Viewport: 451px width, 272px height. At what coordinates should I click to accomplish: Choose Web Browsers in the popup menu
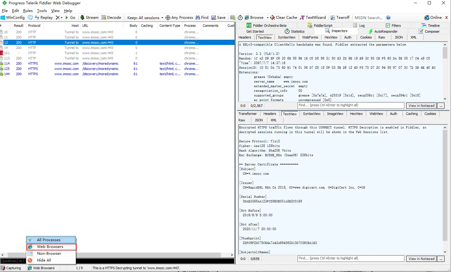(x=51, y=247)
